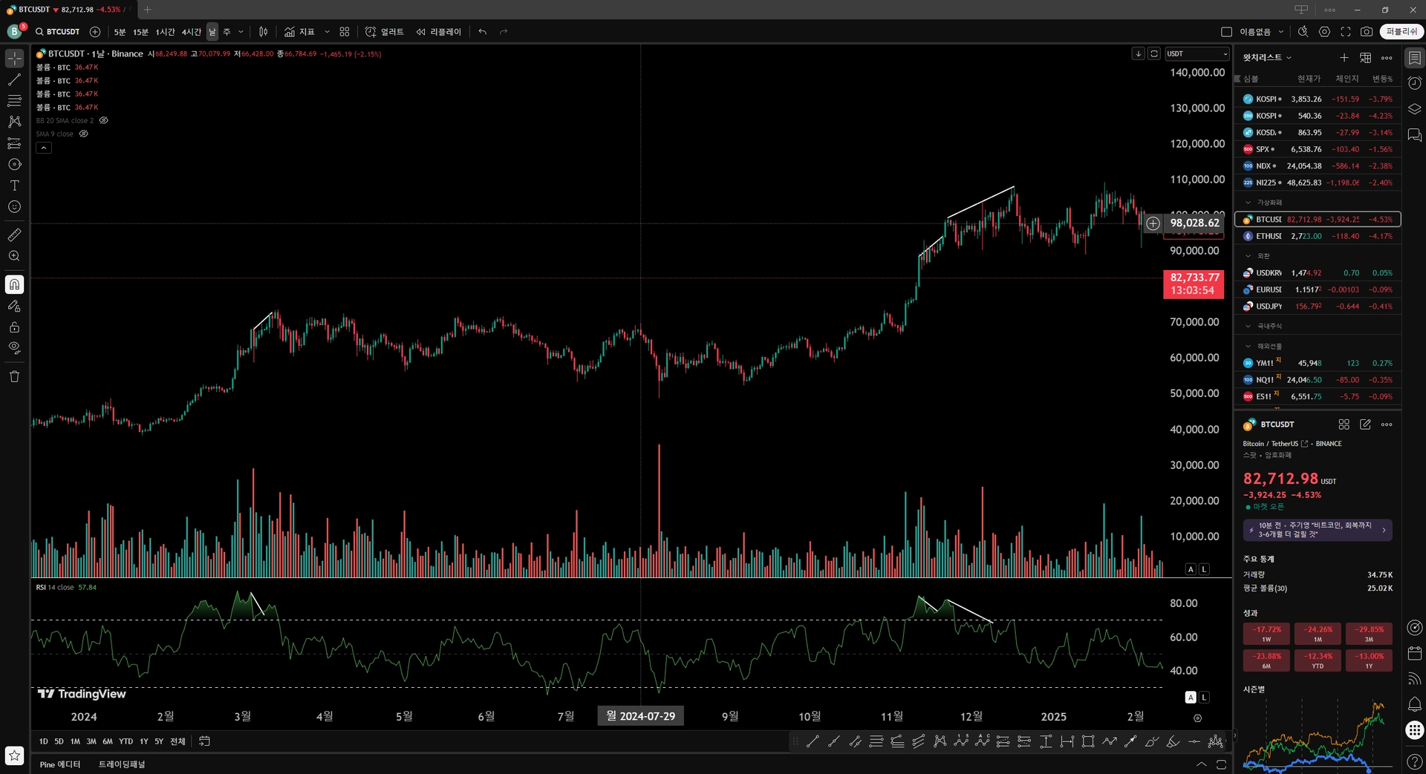Activate the zoom-in magnifier tool

tap(14, 256)
